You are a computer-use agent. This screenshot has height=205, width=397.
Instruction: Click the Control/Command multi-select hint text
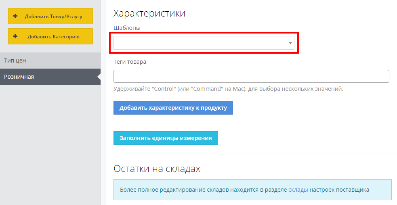[228, 89]
